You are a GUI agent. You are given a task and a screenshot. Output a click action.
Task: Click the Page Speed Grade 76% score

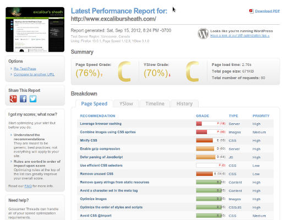pos(87,73)
